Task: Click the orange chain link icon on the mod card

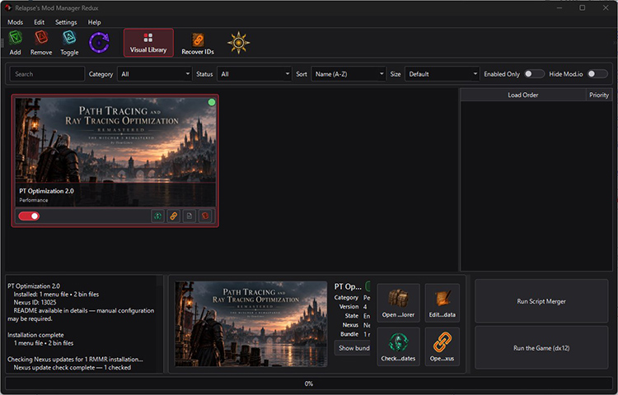Action: (x=173, y=216)
